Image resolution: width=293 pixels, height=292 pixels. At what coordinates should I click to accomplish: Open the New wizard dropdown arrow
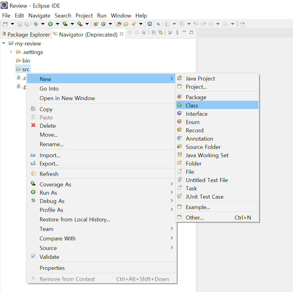(12, 24)
